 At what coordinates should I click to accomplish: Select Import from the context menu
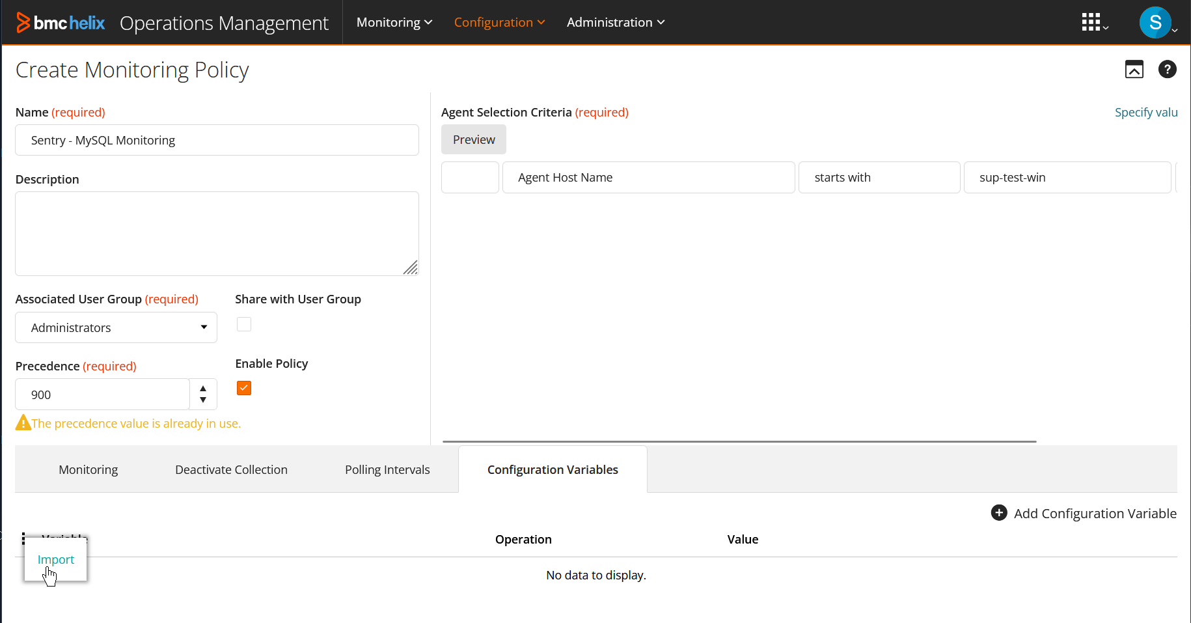point(55,559)
